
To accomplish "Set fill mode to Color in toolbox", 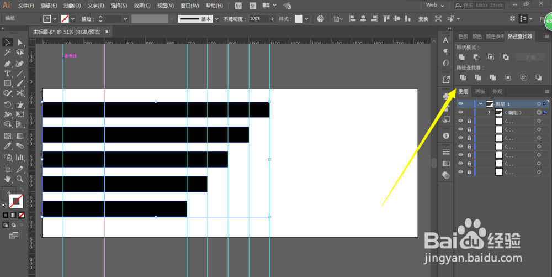I will pos(6,215).
